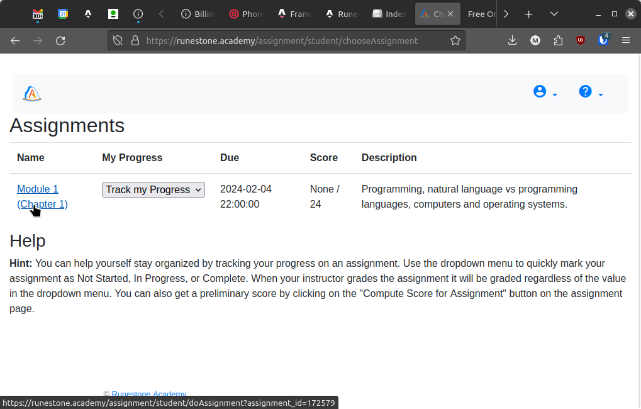Open the user account icon
641x409 pixels.
tap(539, 91)
